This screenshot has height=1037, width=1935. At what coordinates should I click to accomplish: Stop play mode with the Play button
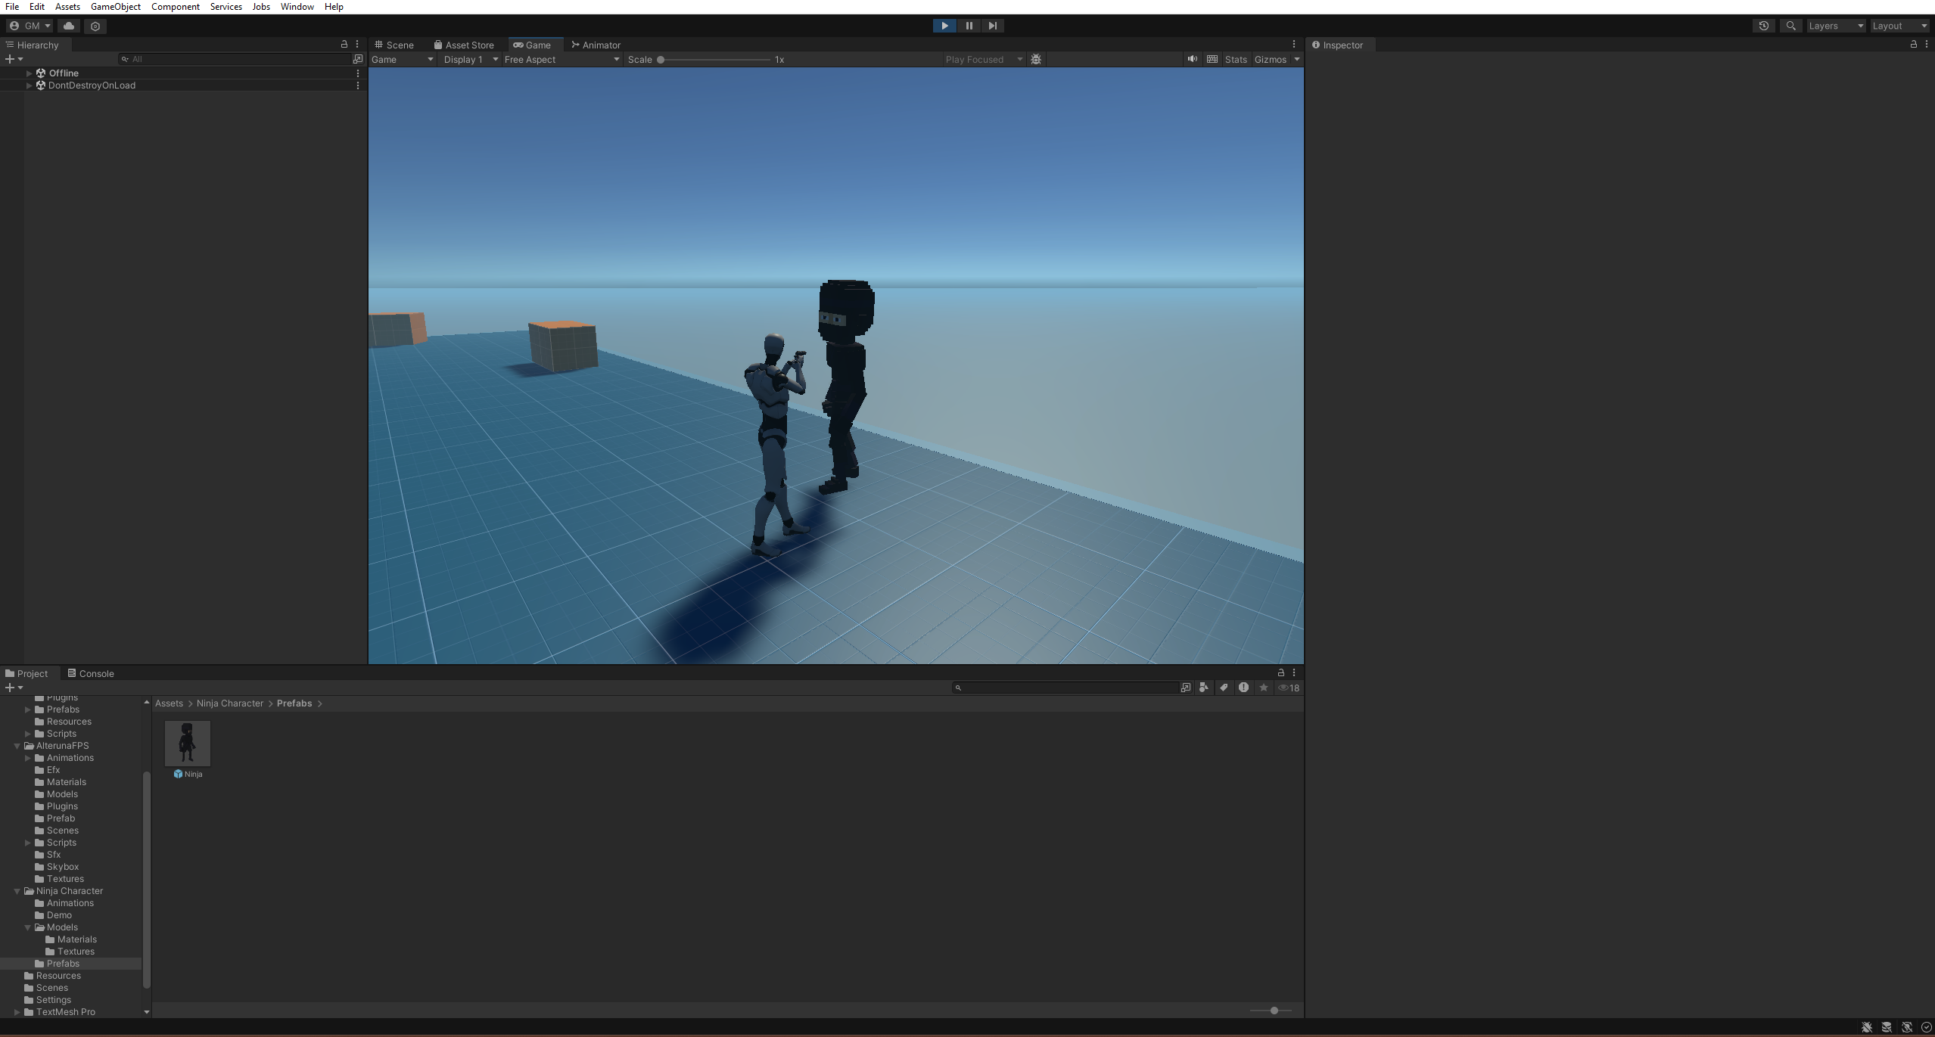[944, 26]
